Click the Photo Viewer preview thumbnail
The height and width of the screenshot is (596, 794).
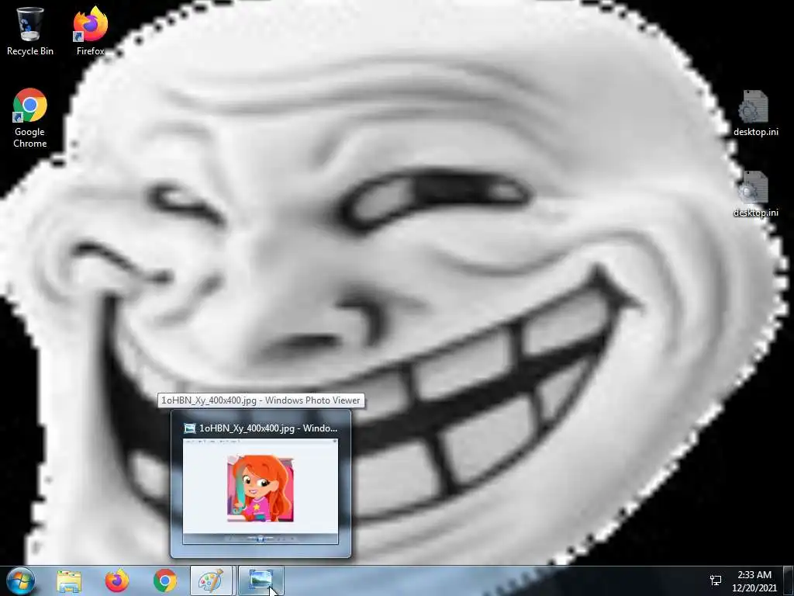(x=261, y=491)
